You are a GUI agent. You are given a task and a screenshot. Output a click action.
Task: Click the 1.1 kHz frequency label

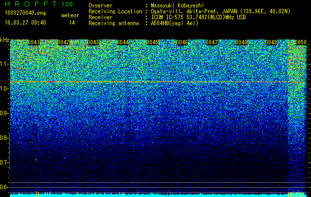[x=4, y=64]
